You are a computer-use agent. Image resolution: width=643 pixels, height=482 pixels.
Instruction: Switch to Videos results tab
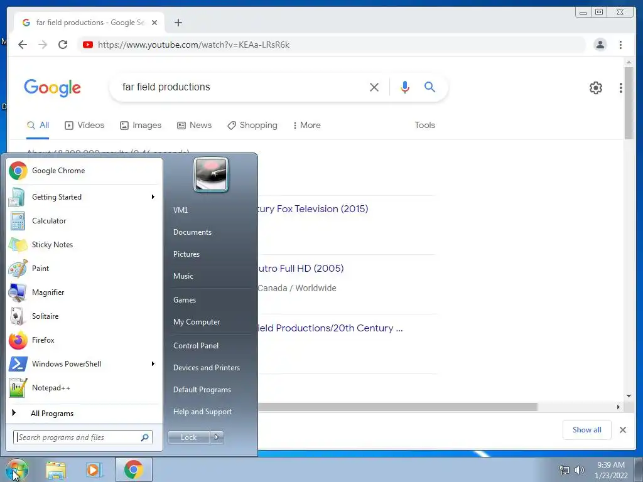click(85, 125)
